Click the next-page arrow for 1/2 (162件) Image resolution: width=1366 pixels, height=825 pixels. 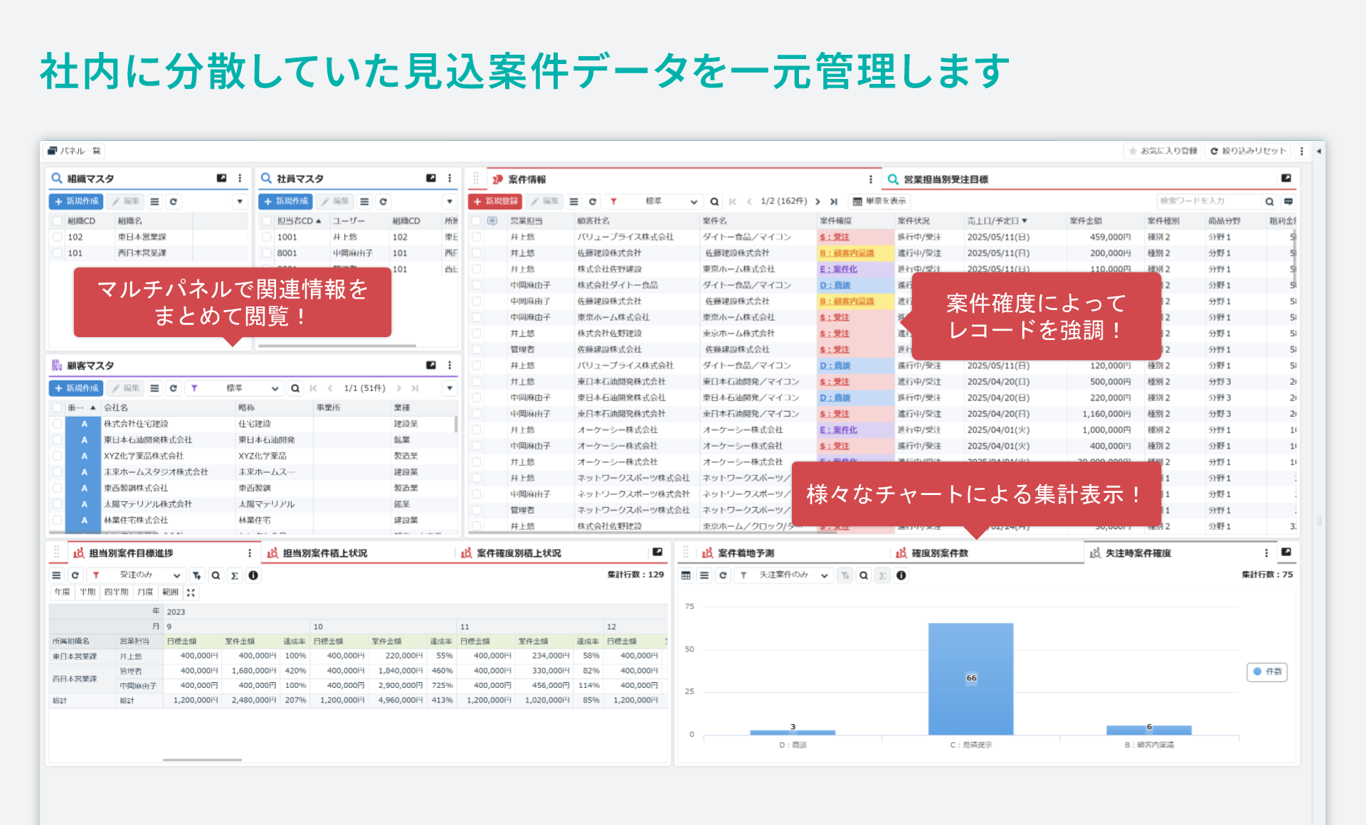coord(818,201)
